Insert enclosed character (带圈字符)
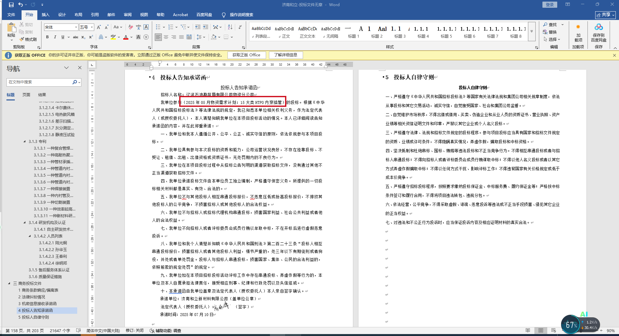The image size is (619, 336). (x=146, y=37)
